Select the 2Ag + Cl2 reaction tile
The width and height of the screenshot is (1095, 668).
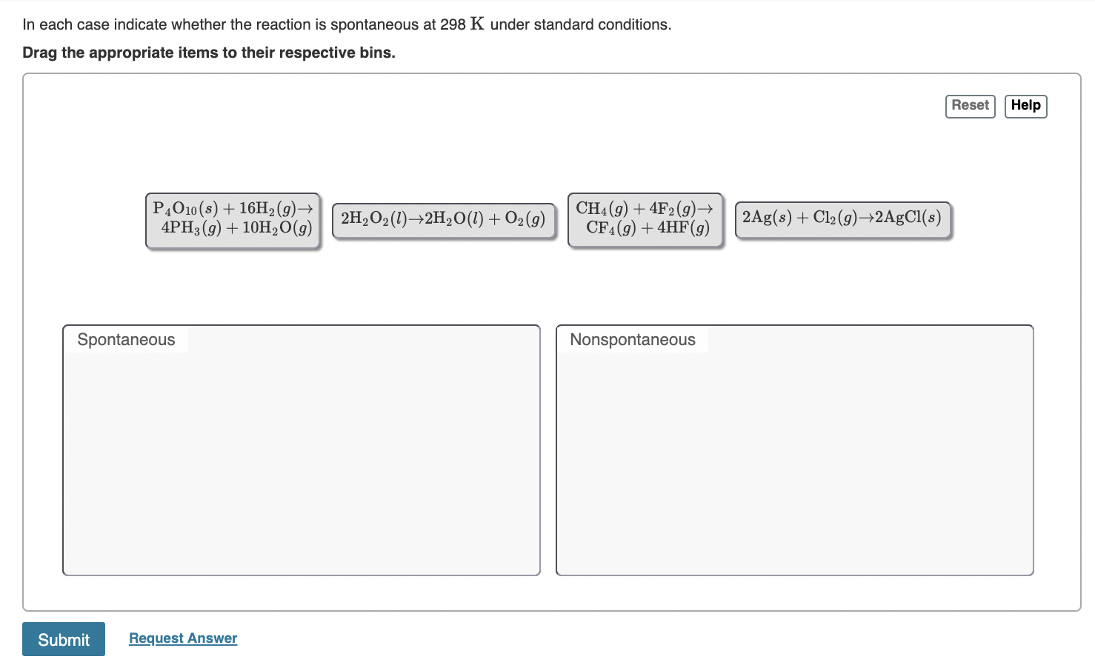point(842,217)
